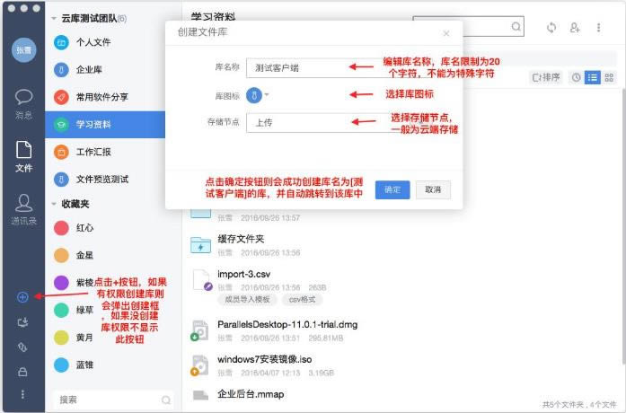626x413 pixels.
Task: Open the download transfer icon in sidebar
Action: (22, 322)
